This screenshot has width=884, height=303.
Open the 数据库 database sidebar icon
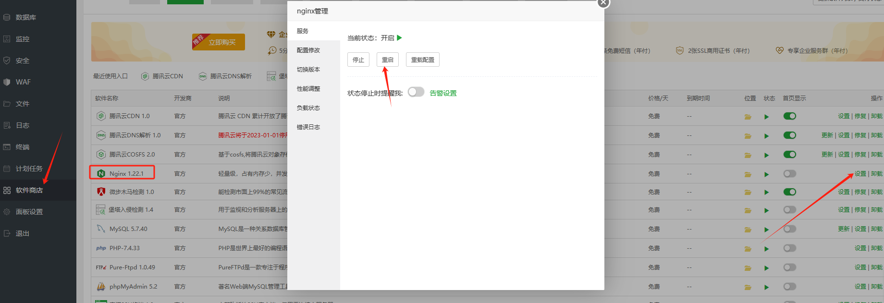[x=7, y=17]
